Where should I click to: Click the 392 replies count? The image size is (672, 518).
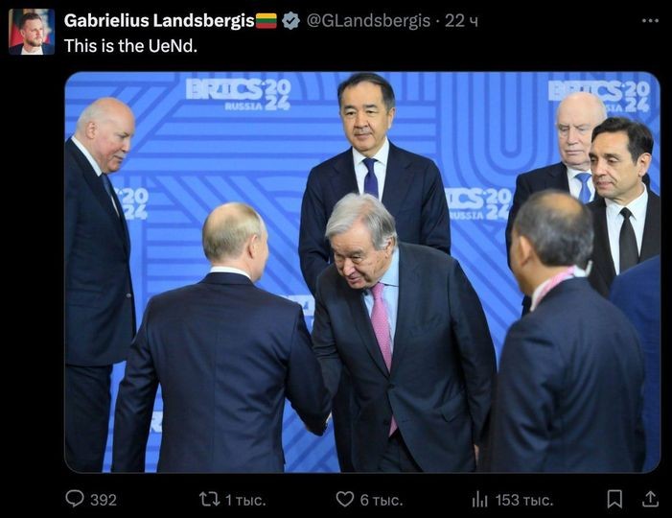(x=104, y=500)
